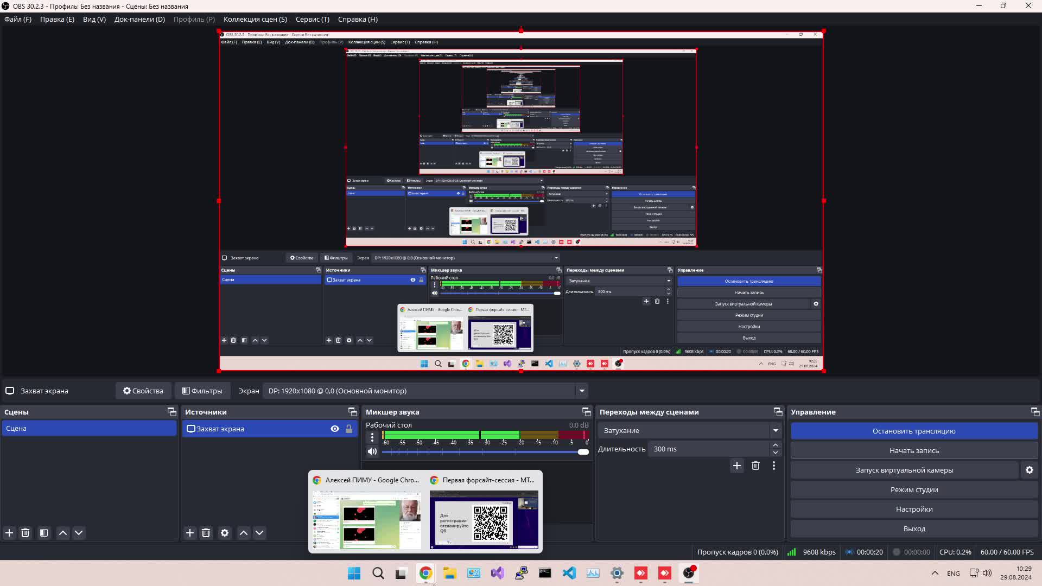The height and width of the screenshot is (586, 1042).
Task: Add a new source with plus icon
Action: [190, 533]
